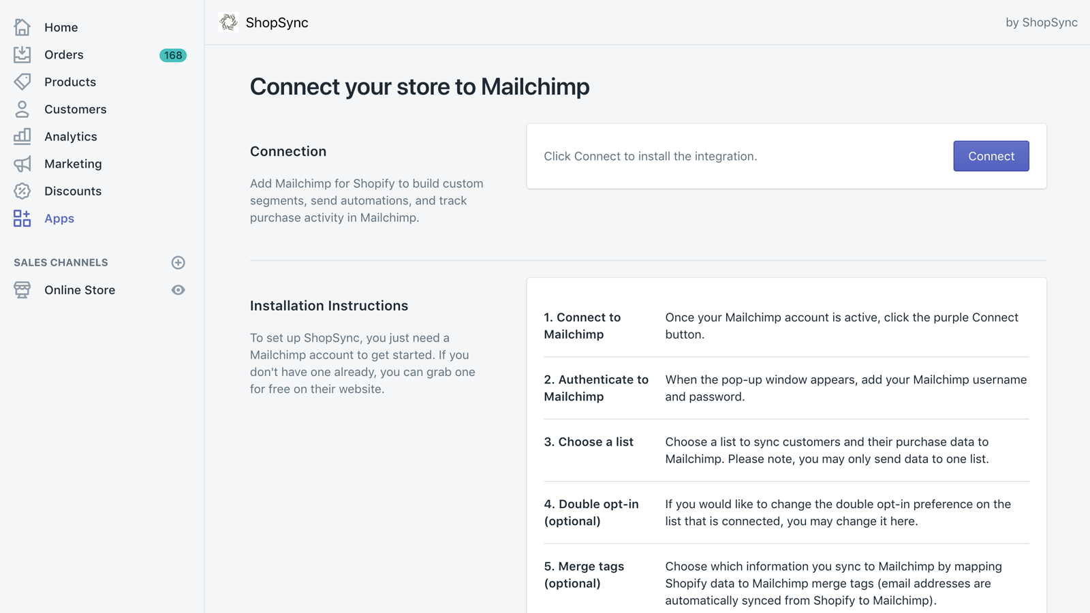Image resolution: width=1090 pixels, height=613 pixels.
Task: Open the Orders menu item
Action: pos(64,54)
